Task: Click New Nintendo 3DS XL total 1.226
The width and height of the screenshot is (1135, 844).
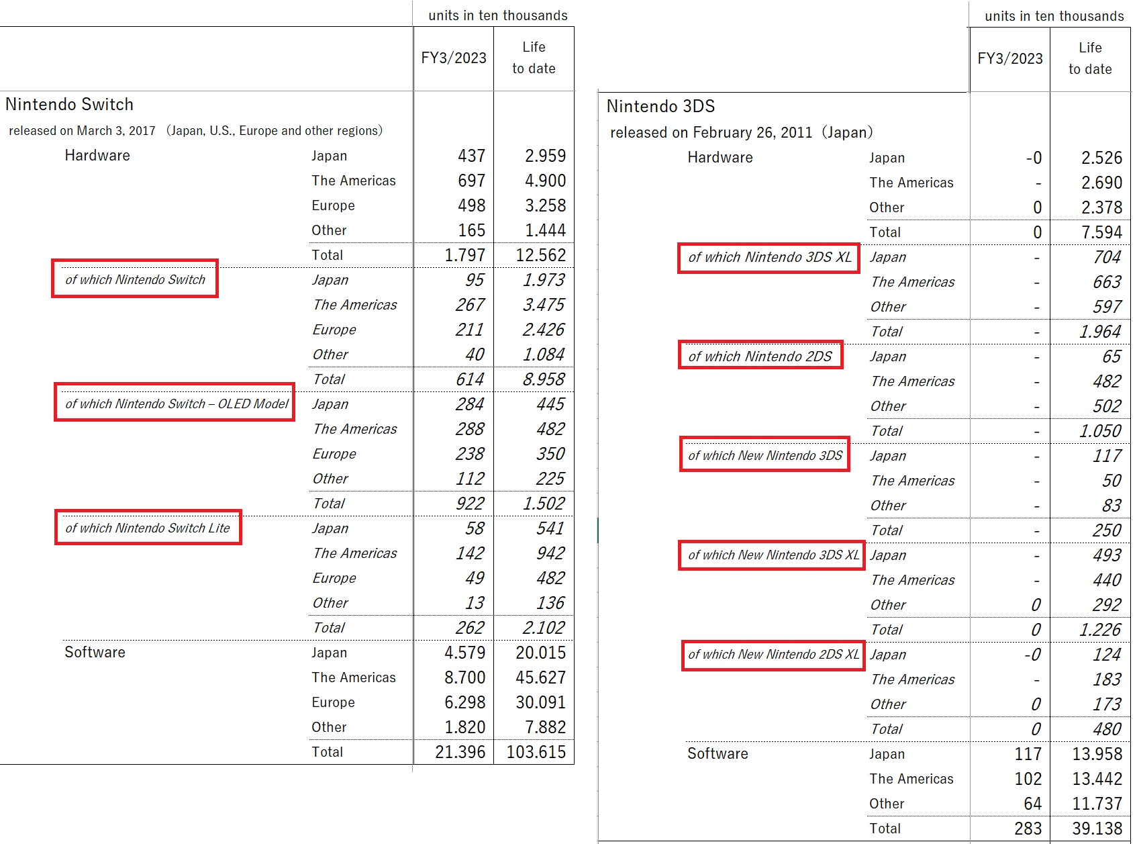Action: pyautogui.click(x=1101, y=630)
